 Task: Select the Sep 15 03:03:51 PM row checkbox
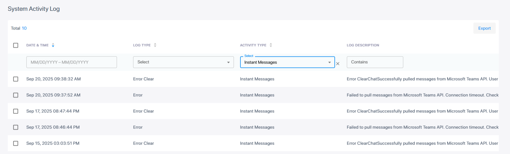click(16, 143)
